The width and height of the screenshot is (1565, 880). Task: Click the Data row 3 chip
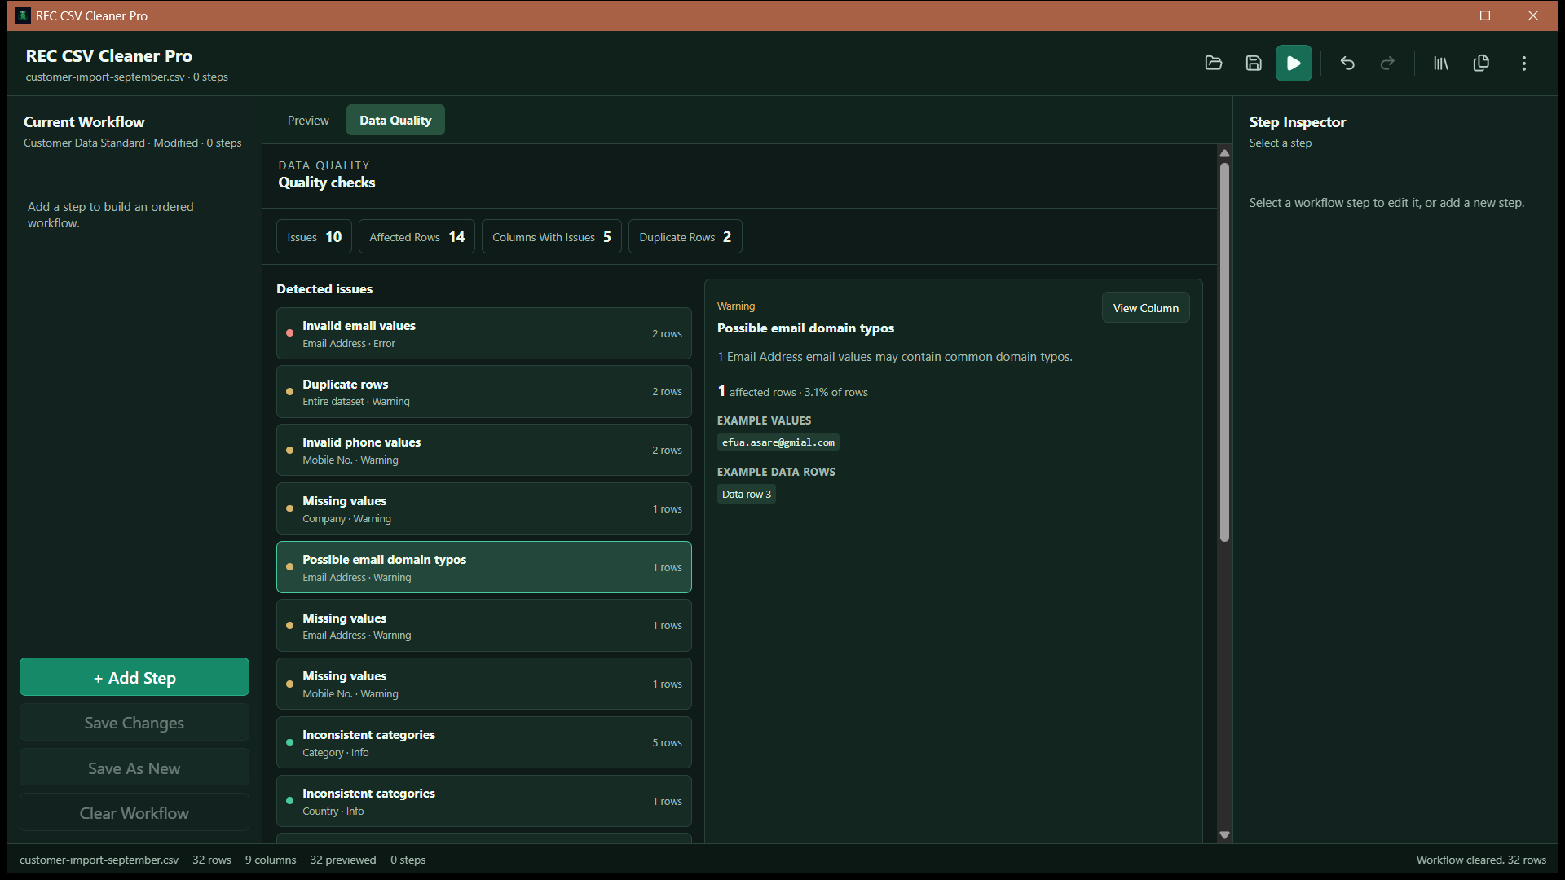(x=747, y=495)
